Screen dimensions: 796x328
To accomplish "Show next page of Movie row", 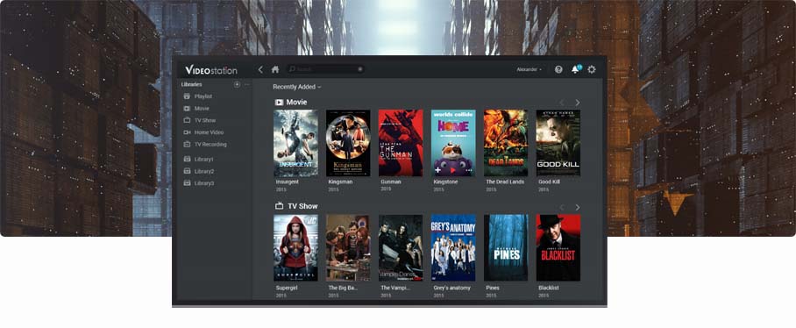I will 577,103.
